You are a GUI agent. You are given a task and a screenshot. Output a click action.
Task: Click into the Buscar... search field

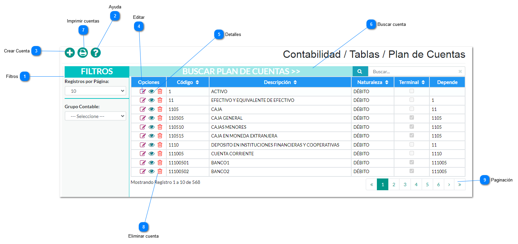click(x=417, y=71)
